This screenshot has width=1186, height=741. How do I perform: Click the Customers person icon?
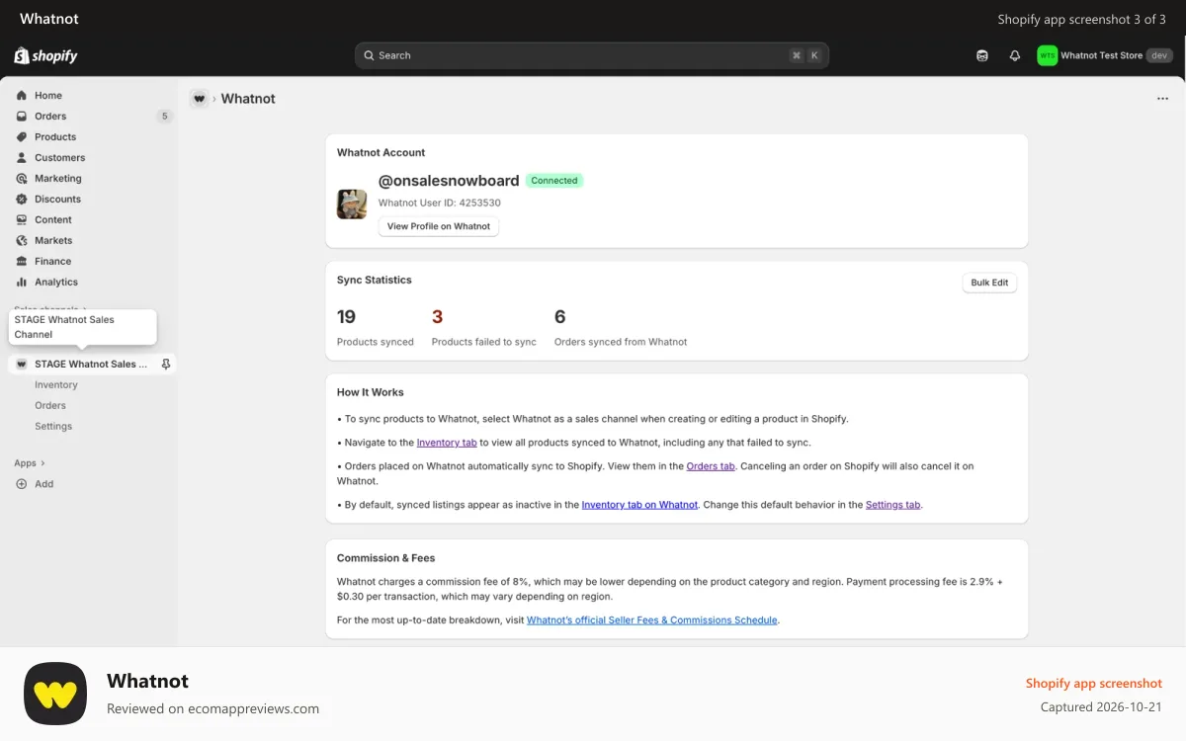click(x=22, y=158)
